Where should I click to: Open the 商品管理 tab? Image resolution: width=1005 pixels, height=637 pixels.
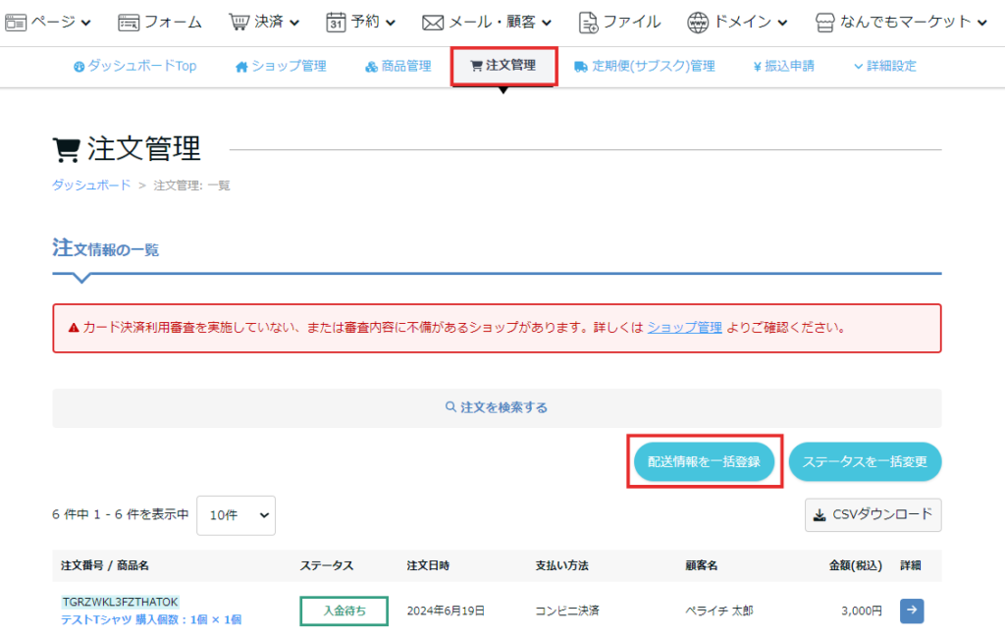point(398,66)
